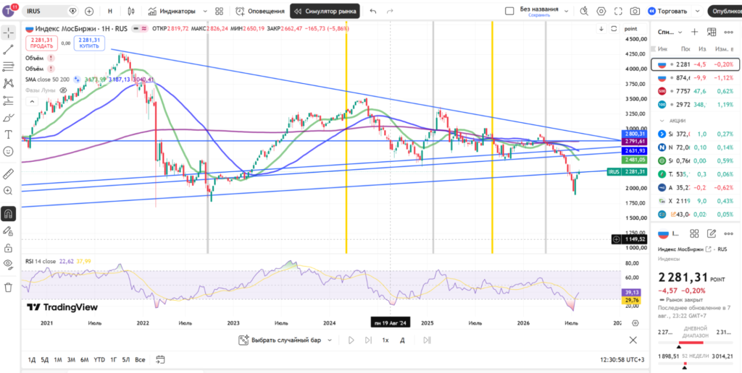Click the IRUS symbol search field
The width and height of the screenshot is (742, 373).
[x=50, y=10]
